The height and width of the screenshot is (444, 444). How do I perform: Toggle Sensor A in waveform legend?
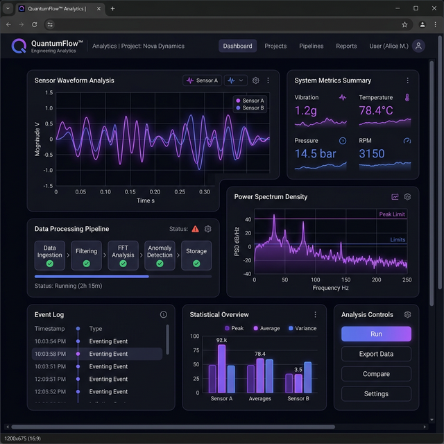point(250,101)
